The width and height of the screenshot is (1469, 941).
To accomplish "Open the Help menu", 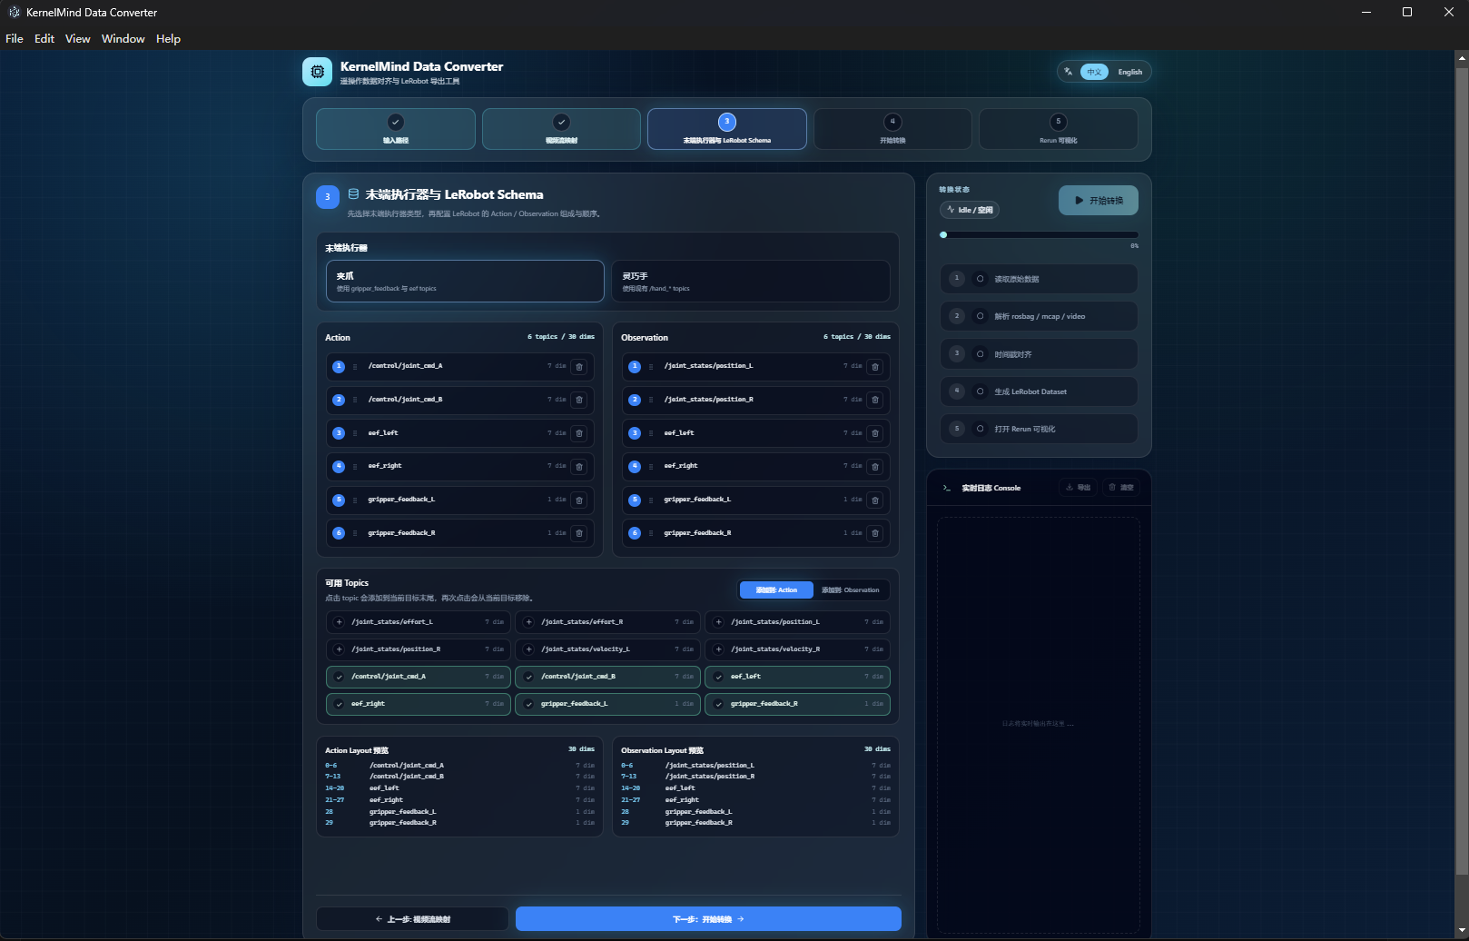I will 168,39.
